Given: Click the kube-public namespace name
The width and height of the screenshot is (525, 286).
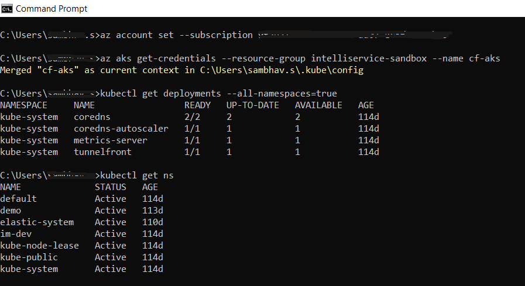Looking at the screenshot, I should [x=29, y=257].
